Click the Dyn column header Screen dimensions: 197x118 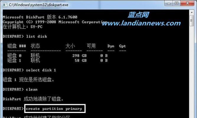coord(111,46)
